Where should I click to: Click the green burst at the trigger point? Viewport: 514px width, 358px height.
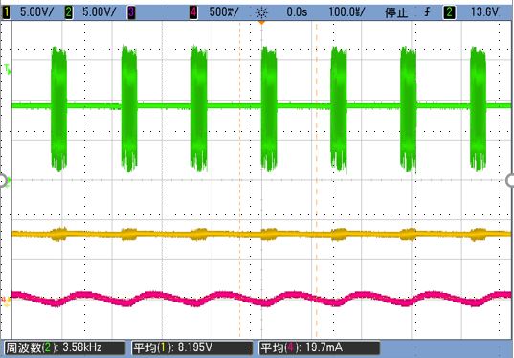tap(269, 109)
